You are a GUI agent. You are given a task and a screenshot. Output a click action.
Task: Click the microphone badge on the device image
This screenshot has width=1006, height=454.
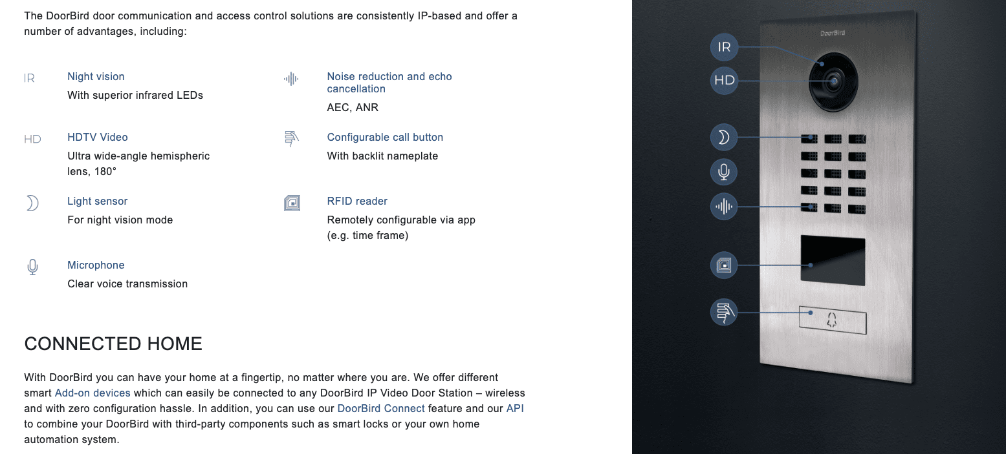(x=724, y=172)
